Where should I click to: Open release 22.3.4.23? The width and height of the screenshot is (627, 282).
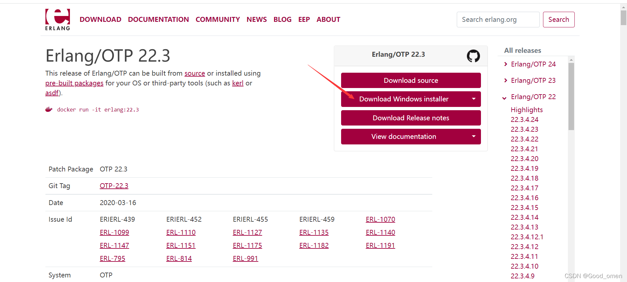[524, 129]
